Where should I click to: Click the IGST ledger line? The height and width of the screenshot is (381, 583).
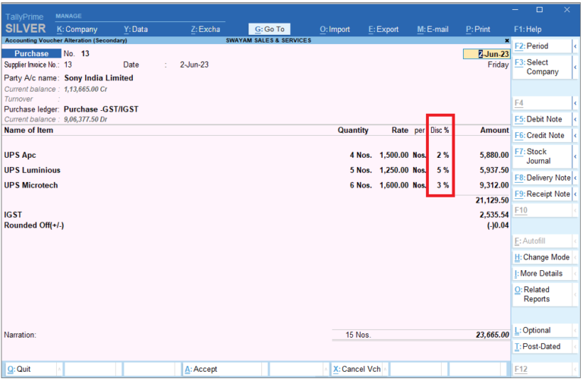(256, 215)
